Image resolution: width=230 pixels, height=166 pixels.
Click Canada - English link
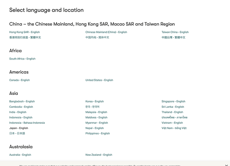19,80
